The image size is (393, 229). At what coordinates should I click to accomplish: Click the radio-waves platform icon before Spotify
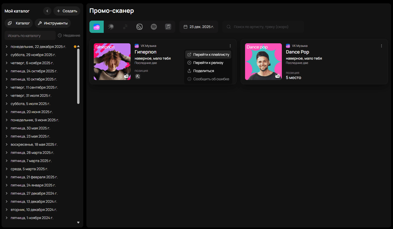tap(140, 27)
